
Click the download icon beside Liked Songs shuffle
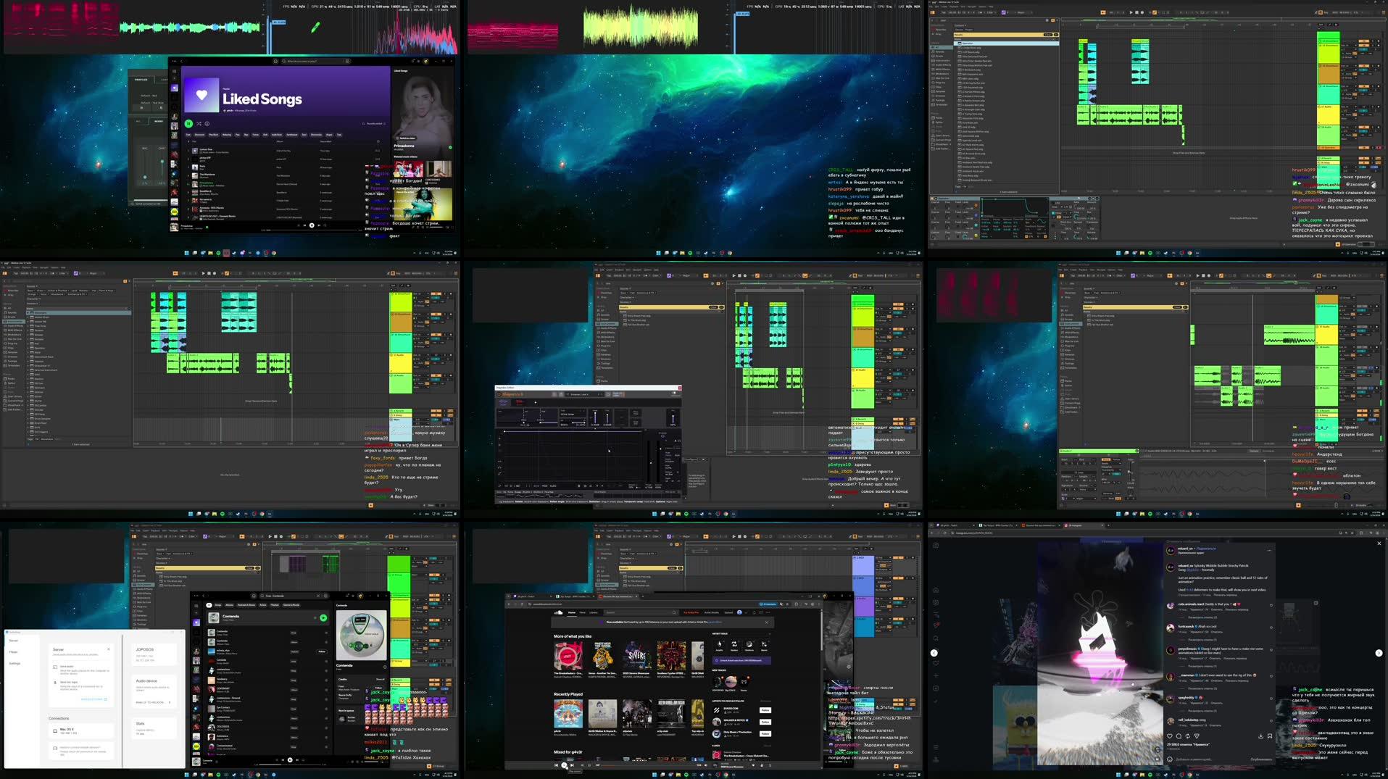point(207,124)
